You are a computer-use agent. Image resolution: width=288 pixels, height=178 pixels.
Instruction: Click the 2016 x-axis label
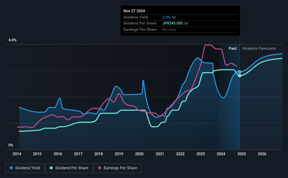coord(58,154)
